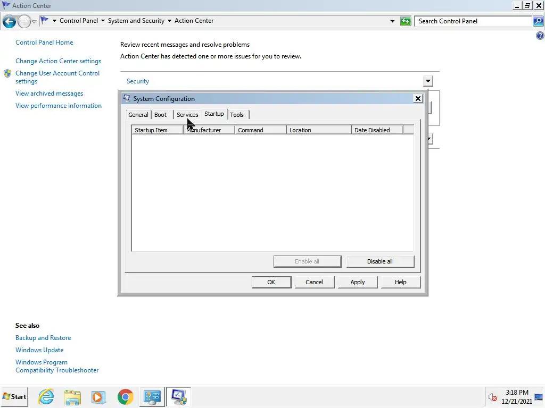Collapse the Security section arrow
The width and height of the screenshot is (545, 408).
tap(428, 81)
